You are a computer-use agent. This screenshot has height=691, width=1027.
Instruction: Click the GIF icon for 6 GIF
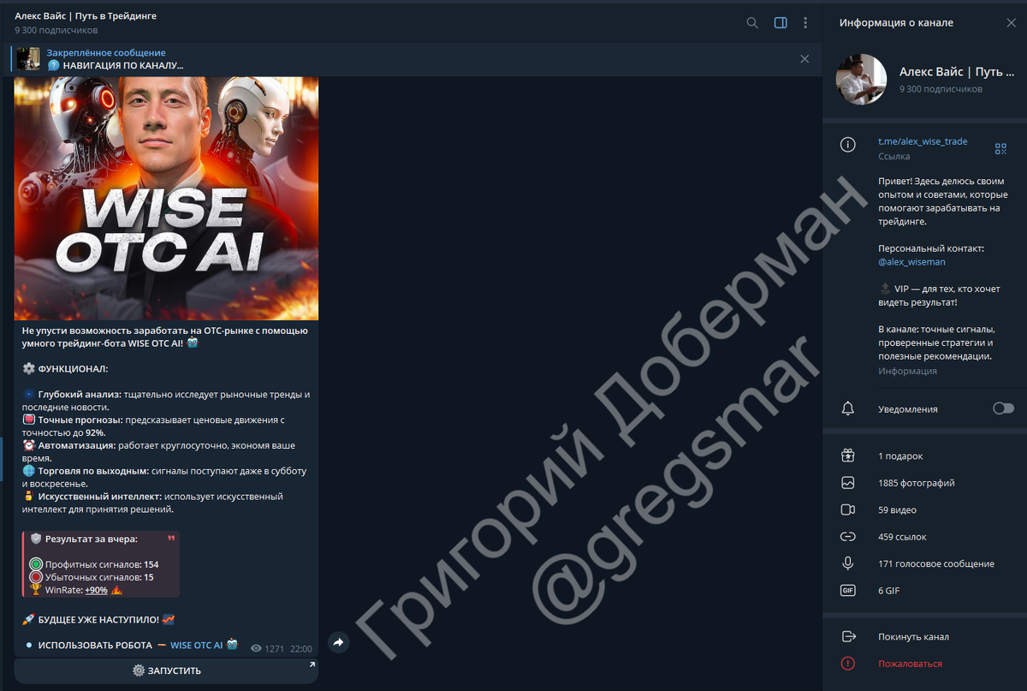(x=848, y=591)
